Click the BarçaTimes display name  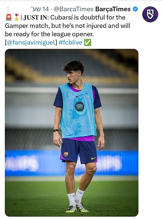pyautogui.click(x=113, y=9)
